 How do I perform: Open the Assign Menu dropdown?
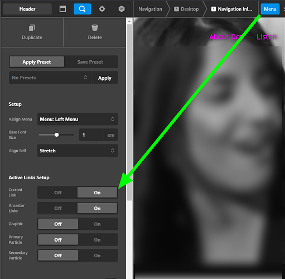78,119
